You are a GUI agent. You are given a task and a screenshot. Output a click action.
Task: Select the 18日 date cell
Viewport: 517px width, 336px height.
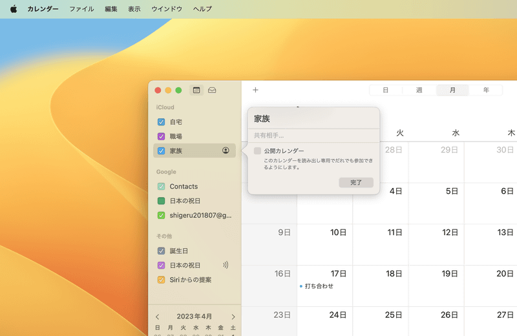381,286
